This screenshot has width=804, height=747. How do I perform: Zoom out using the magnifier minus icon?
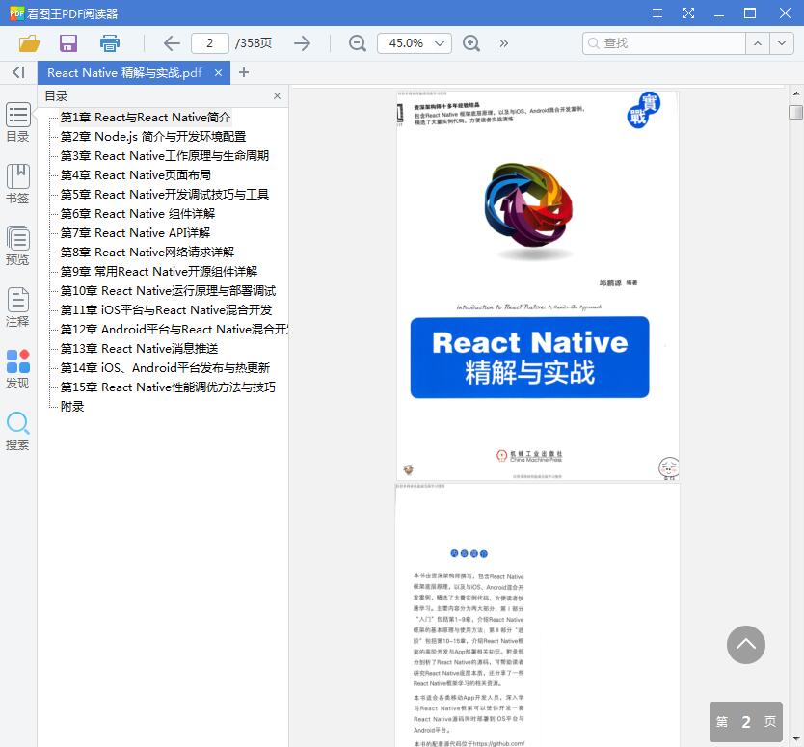point(357,43)
